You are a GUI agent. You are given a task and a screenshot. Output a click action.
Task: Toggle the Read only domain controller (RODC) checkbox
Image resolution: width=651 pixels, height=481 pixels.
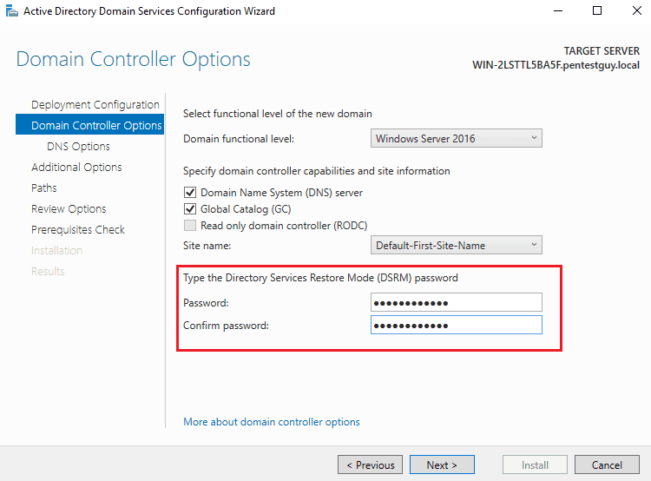coord(190,225)
